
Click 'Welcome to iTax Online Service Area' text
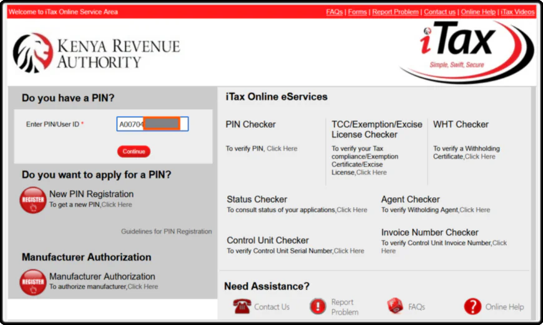tap(63, 12)
